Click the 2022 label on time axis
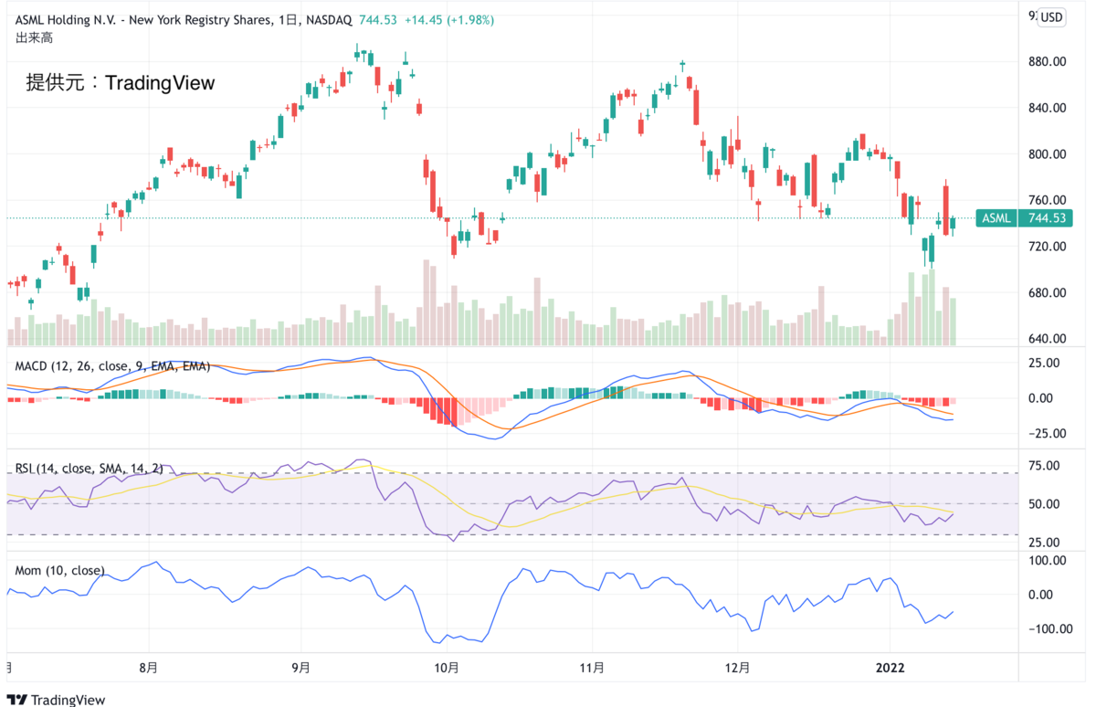 tap(890, 668)
